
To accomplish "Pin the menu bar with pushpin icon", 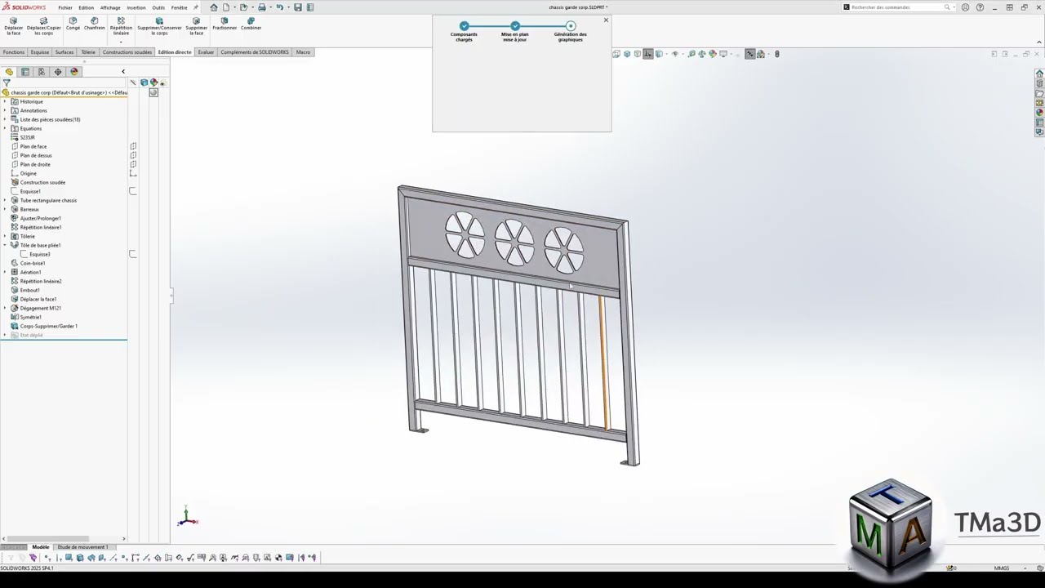I will click(195, 7).
